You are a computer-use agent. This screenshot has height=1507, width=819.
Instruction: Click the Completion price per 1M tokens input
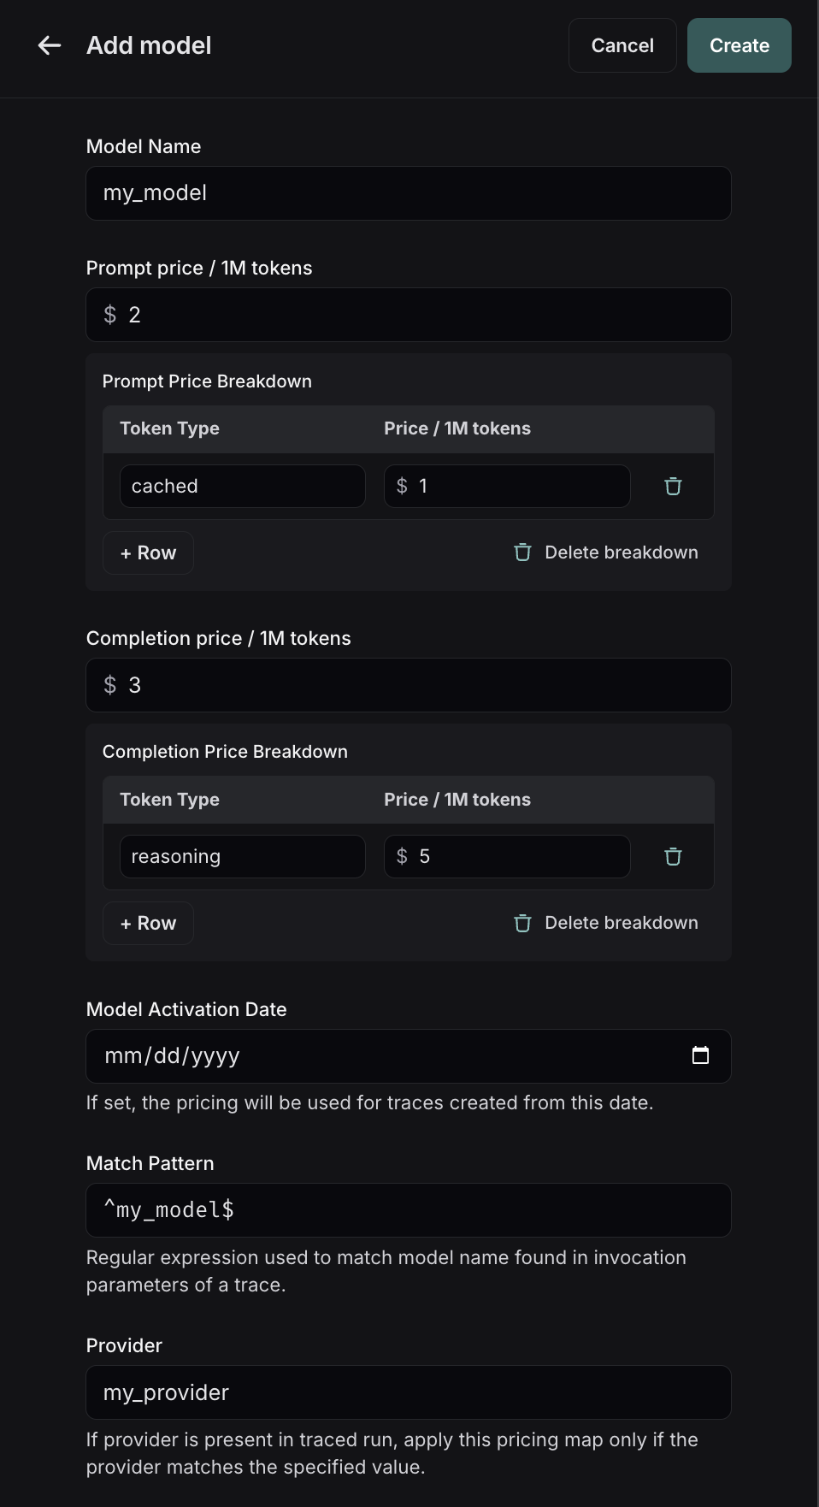click(408, 685)
